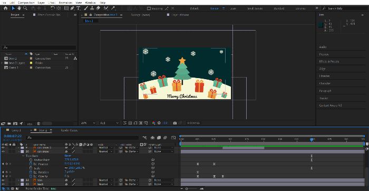The height and width of the screenshot is (191, 369).
Task: Click the Reset link beside Transform
Action: click(x=68, y=156)
